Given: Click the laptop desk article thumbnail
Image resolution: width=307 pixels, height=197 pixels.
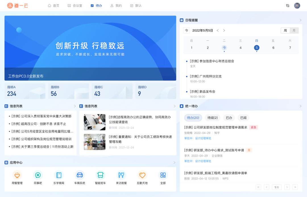Looking at the screenshot, I should click(x=95, y=122).
